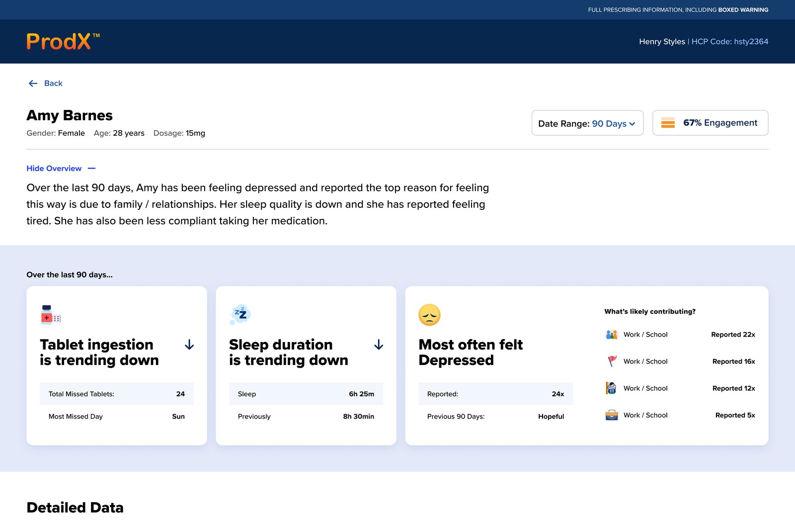This screenshot has width=795, height=525.
Task: Click the Detailed Data heading
Action: coord(75,508)
